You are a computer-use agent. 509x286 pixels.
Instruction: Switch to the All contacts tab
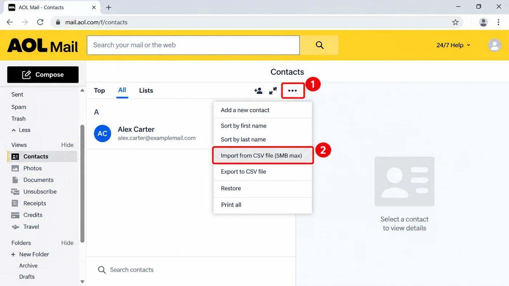[x=122, y=90]
